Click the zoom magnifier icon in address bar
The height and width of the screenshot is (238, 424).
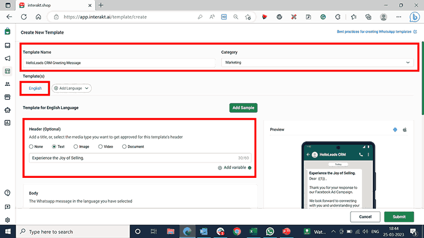[x=236, y=17]
